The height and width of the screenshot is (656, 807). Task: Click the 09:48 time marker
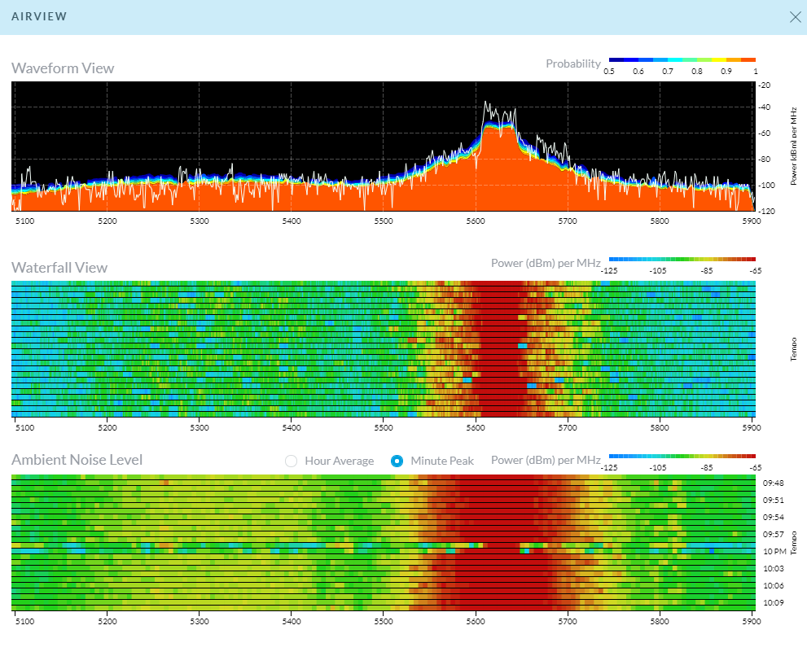[x=773, y=483]
